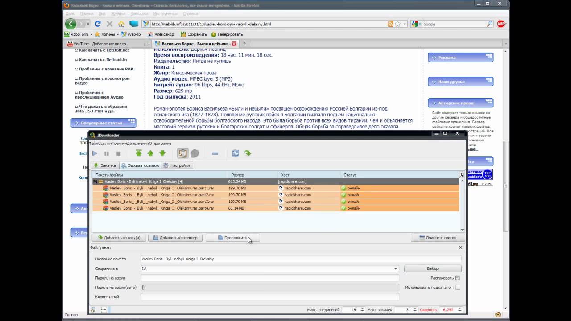This screenshot has width=571, height=321.
Task: Open the Adblock Plus ABP icon
Action: point(501,24)
